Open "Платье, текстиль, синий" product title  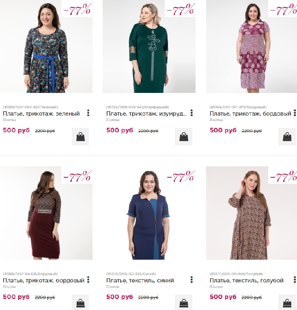point(140,280)
